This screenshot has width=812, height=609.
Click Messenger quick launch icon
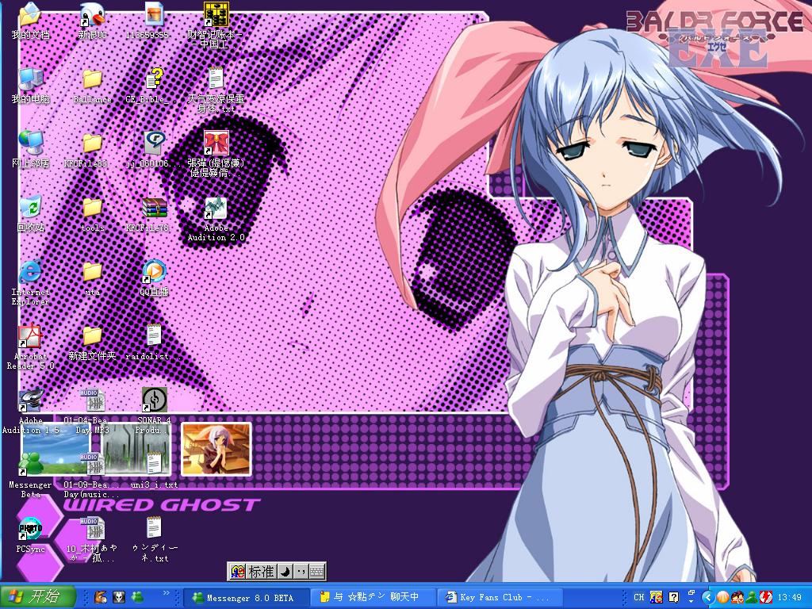tap(138, 597)
